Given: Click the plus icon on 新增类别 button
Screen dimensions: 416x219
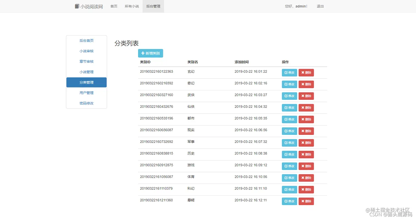Looking at the screenshot, I should tap(143, 53).
